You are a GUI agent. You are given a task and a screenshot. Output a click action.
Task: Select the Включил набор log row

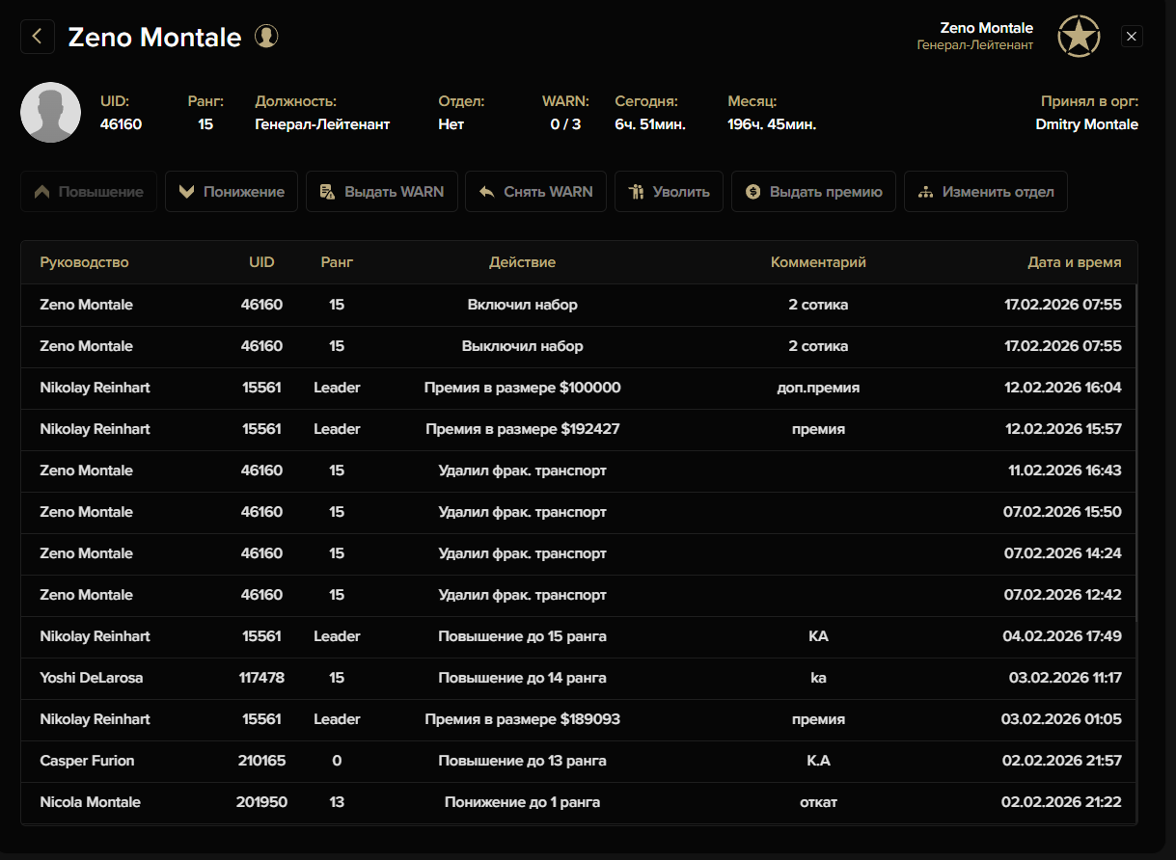(522, 305)
